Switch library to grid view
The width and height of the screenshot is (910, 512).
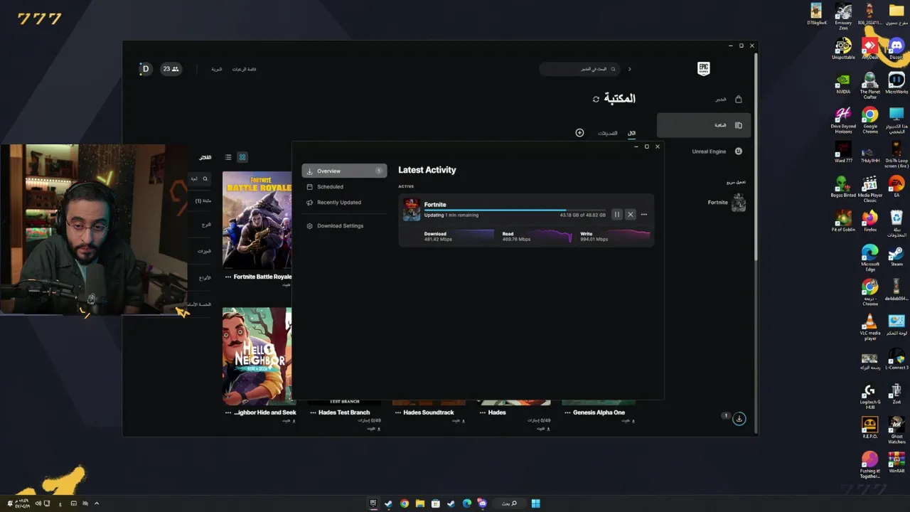242,157
